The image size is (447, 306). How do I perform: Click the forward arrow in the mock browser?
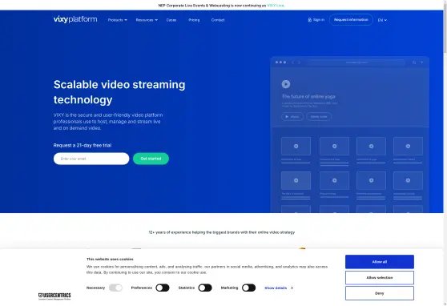pos(299,62)
